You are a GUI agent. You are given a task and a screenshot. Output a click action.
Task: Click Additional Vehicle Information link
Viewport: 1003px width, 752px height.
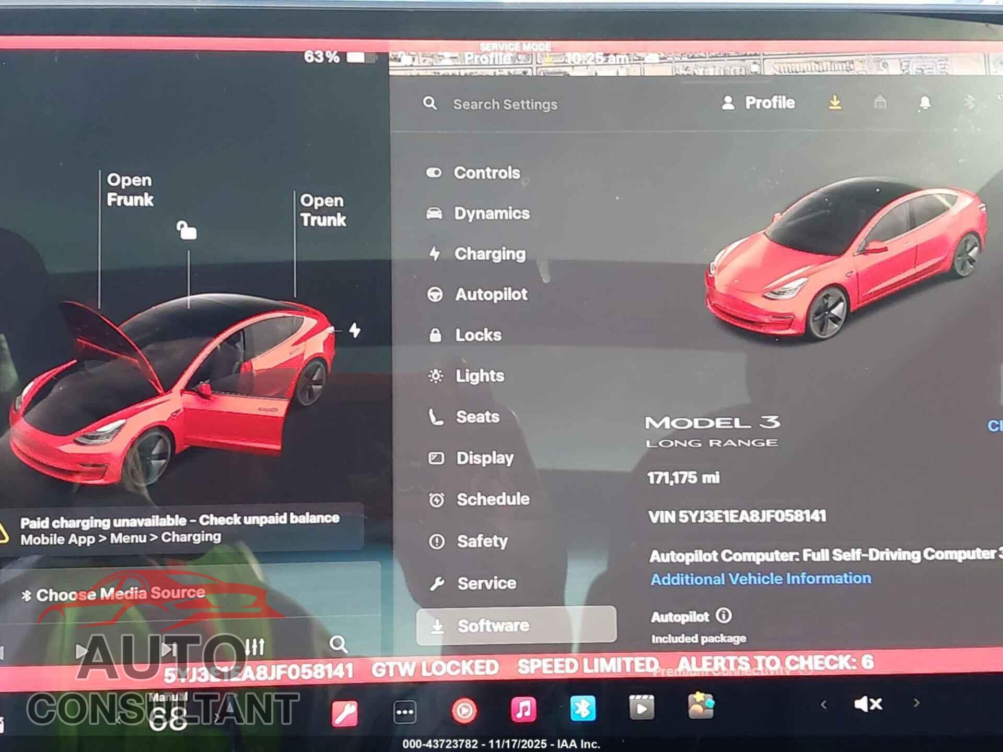(x=761, y=579)
